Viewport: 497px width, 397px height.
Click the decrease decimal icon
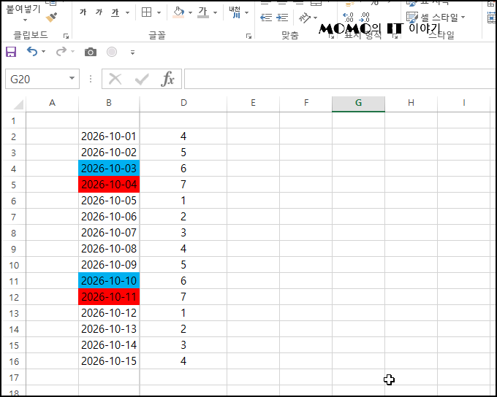point(364,17)
